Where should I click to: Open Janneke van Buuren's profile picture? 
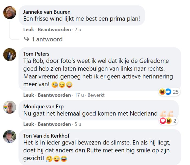[x=10, y=12]
